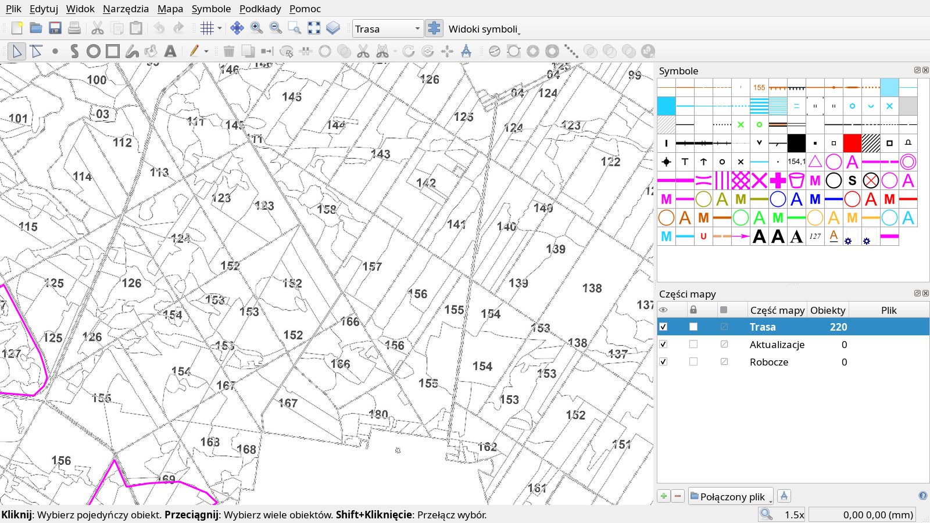This screenshot has height=523, width=930.
Task: Click the 1.5x zoom level field
Action: (782, 514)
